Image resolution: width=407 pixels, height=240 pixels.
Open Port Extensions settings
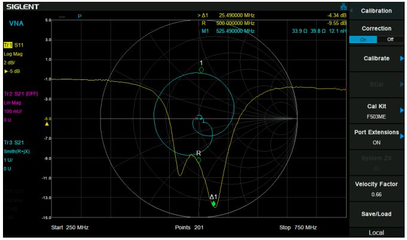(377, 137)
